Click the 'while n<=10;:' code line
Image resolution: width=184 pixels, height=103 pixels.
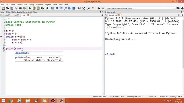[16, 37]
